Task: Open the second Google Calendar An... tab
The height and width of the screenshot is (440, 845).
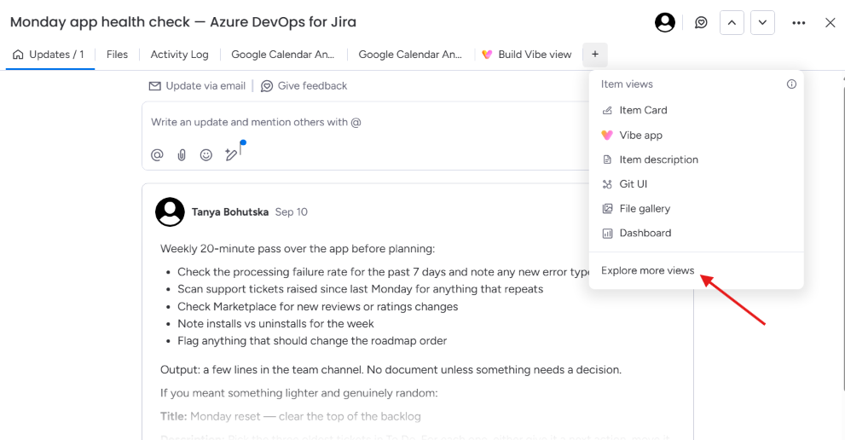Action: [410, 55]
